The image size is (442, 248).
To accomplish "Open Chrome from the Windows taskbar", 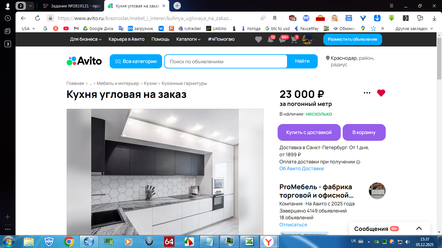I will point(69,242).
